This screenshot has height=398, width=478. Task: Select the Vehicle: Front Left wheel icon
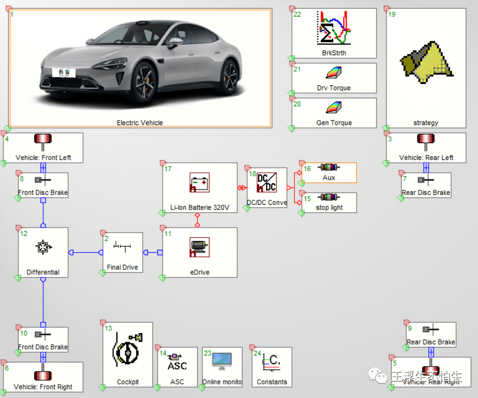click(43, 142)
